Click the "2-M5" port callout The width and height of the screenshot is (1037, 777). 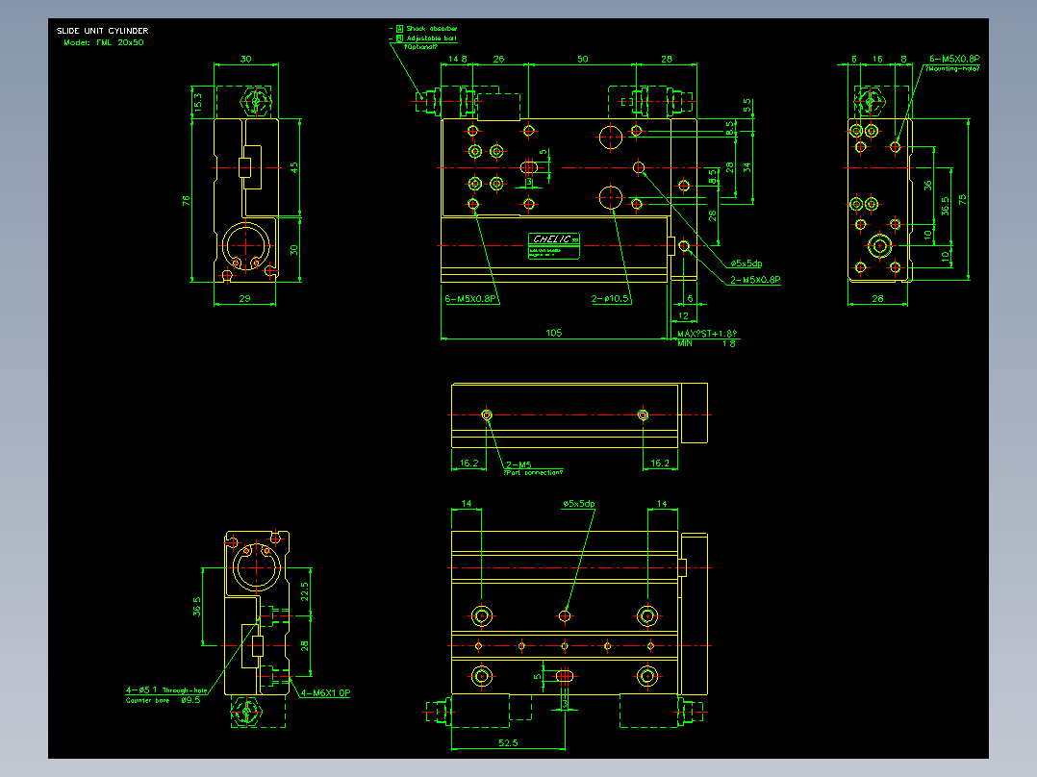(518, 464)
